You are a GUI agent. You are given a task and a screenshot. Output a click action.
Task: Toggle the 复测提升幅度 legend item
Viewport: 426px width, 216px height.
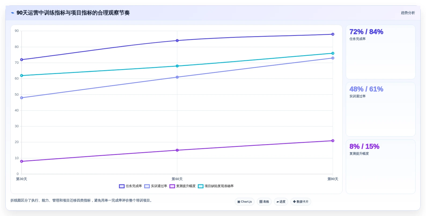click(x=182, y=186)
